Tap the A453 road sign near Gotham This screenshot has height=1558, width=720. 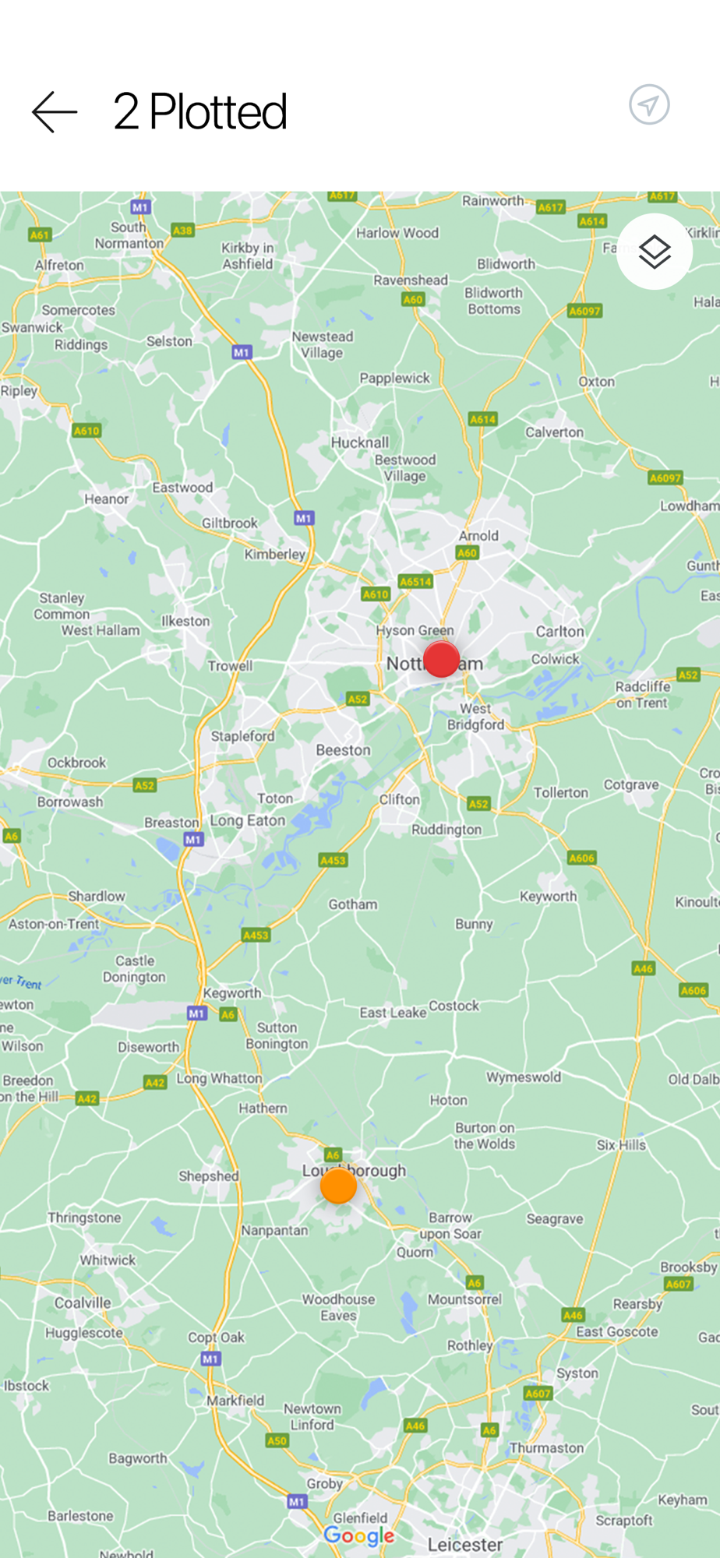(333, 860)
